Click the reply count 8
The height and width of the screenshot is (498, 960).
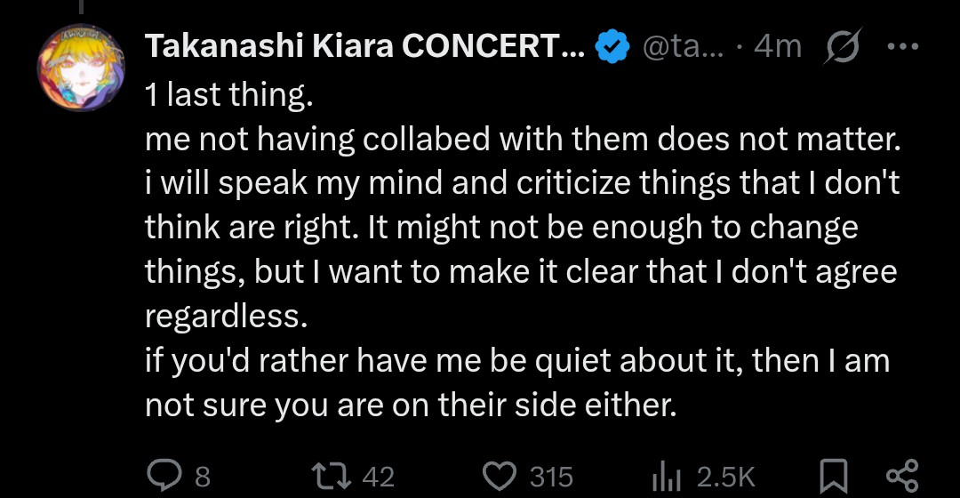203,478
